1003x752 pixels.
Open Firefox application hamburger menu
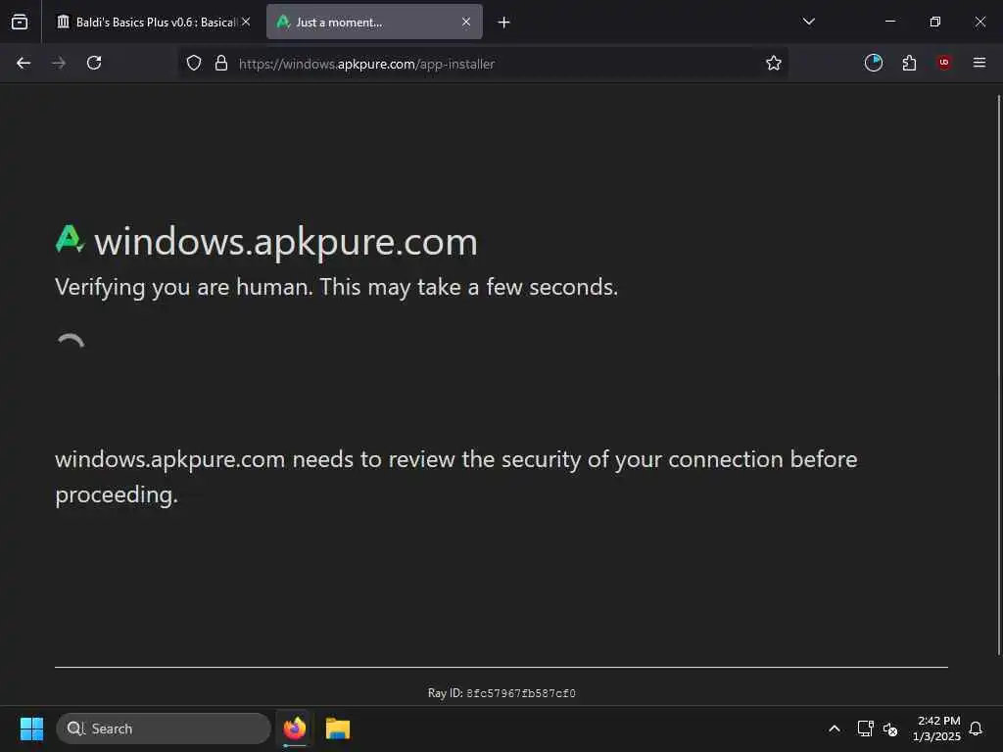979,63
